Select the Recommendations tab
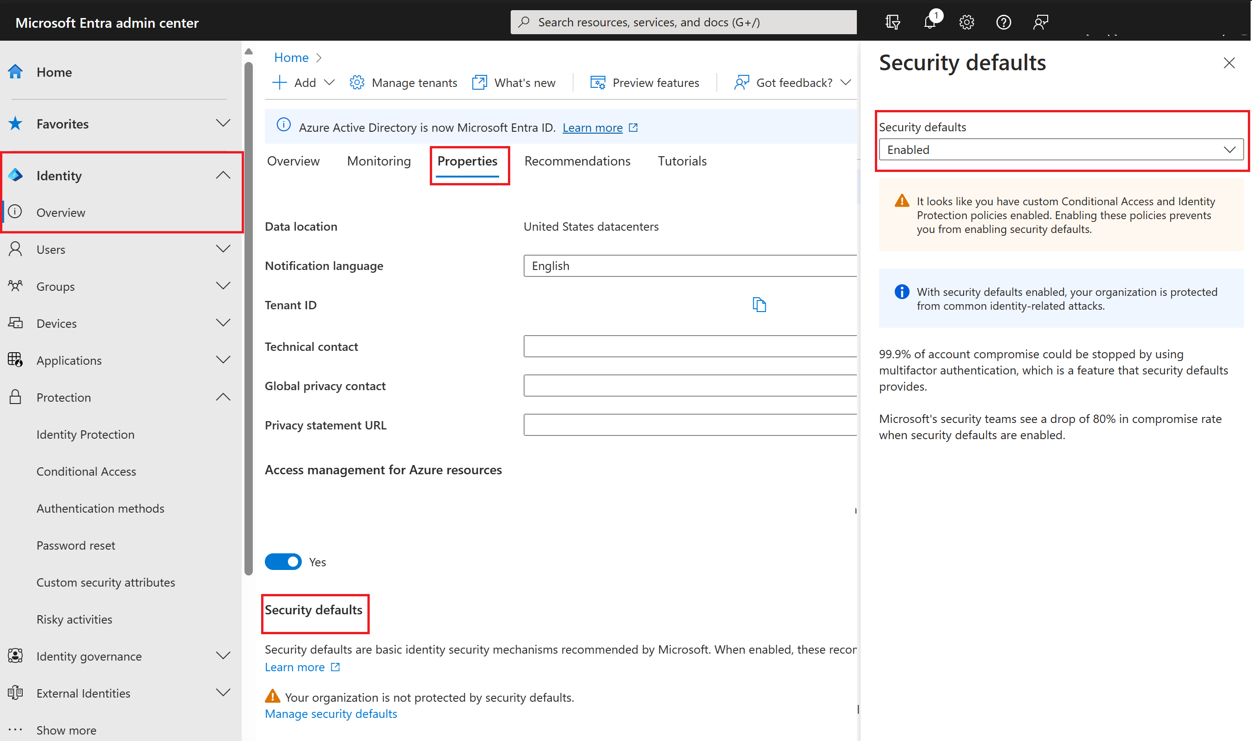 coord(577,161)
